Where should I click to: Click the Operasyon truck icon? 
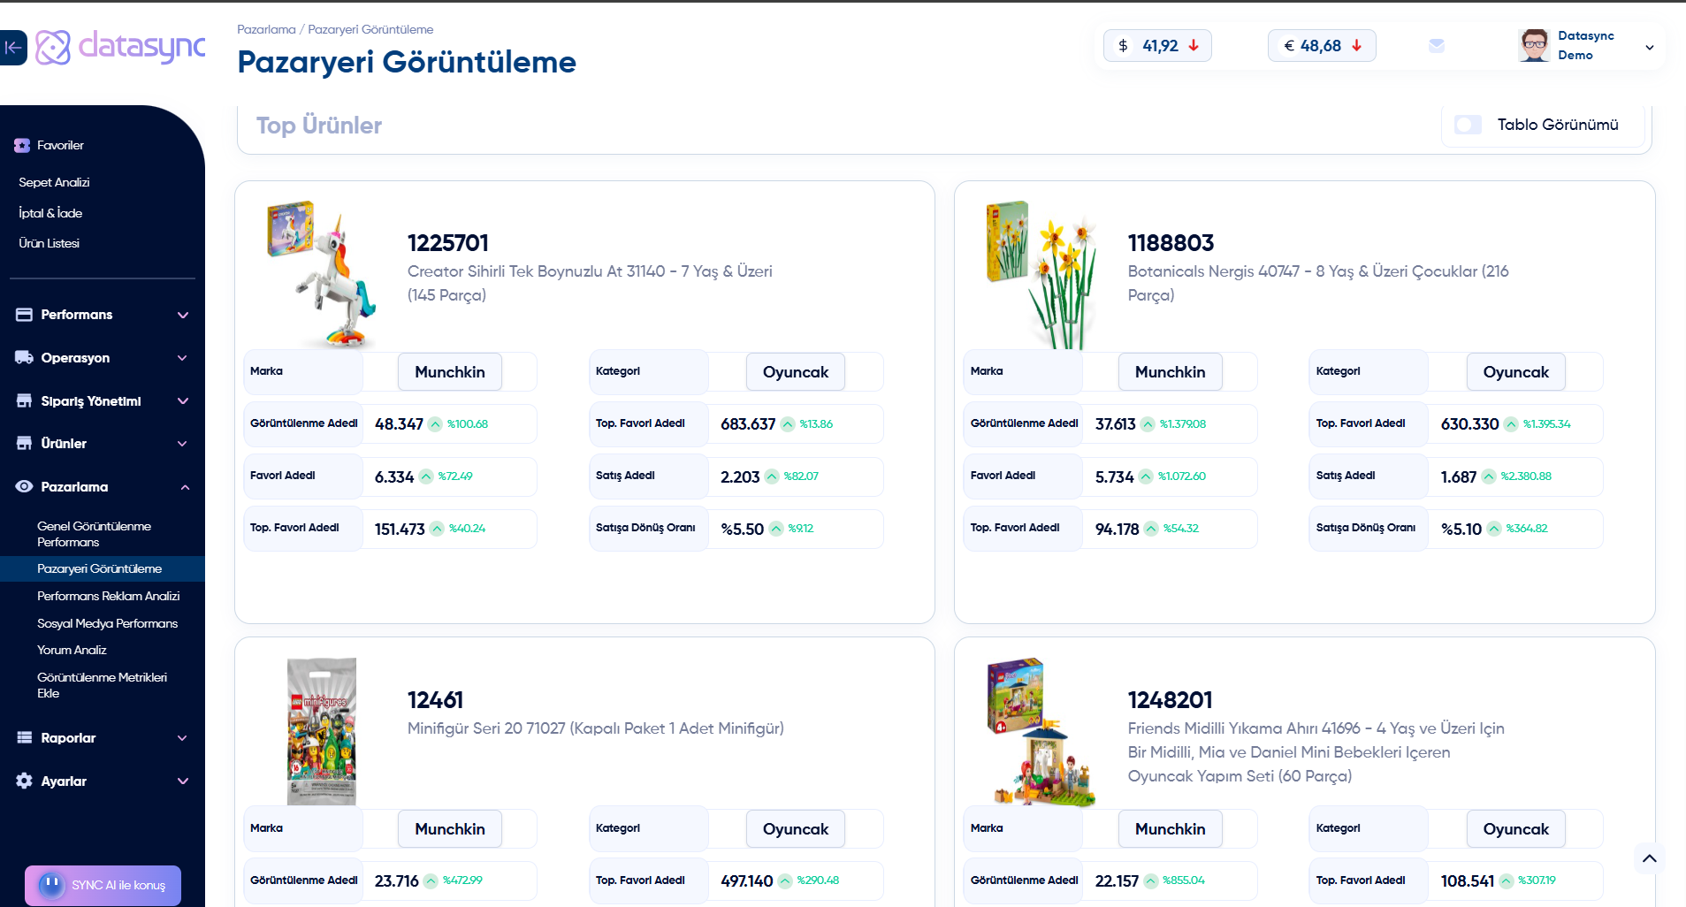[x=24, y=358]
